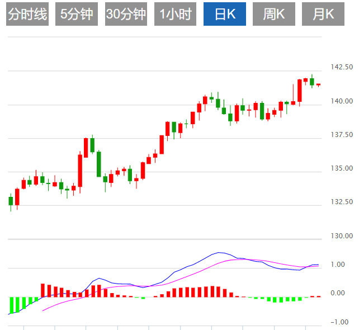Switch to the 周K weekly view
Viewport: 359px width, 330px height.
tap(274, 15)
